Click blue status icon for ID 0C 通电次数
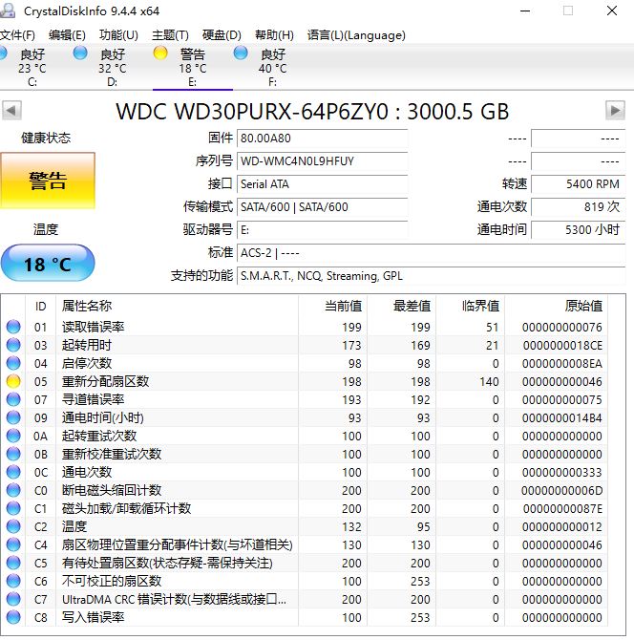The width and height of the screenshot is (634, 640). [13, 472]
